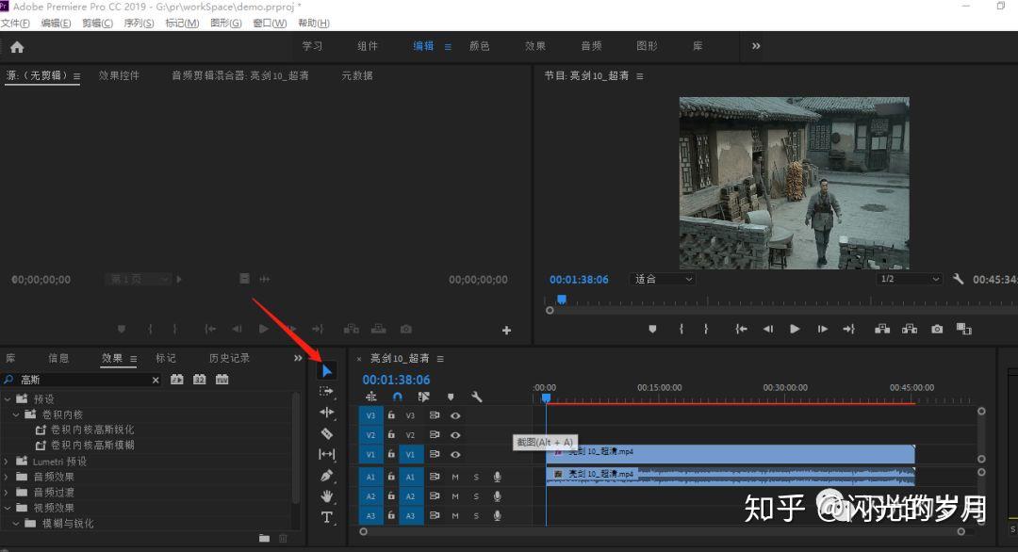
Task: Toggle V1 track output eye
Action: pyautogui.click(x=455, y=454)
